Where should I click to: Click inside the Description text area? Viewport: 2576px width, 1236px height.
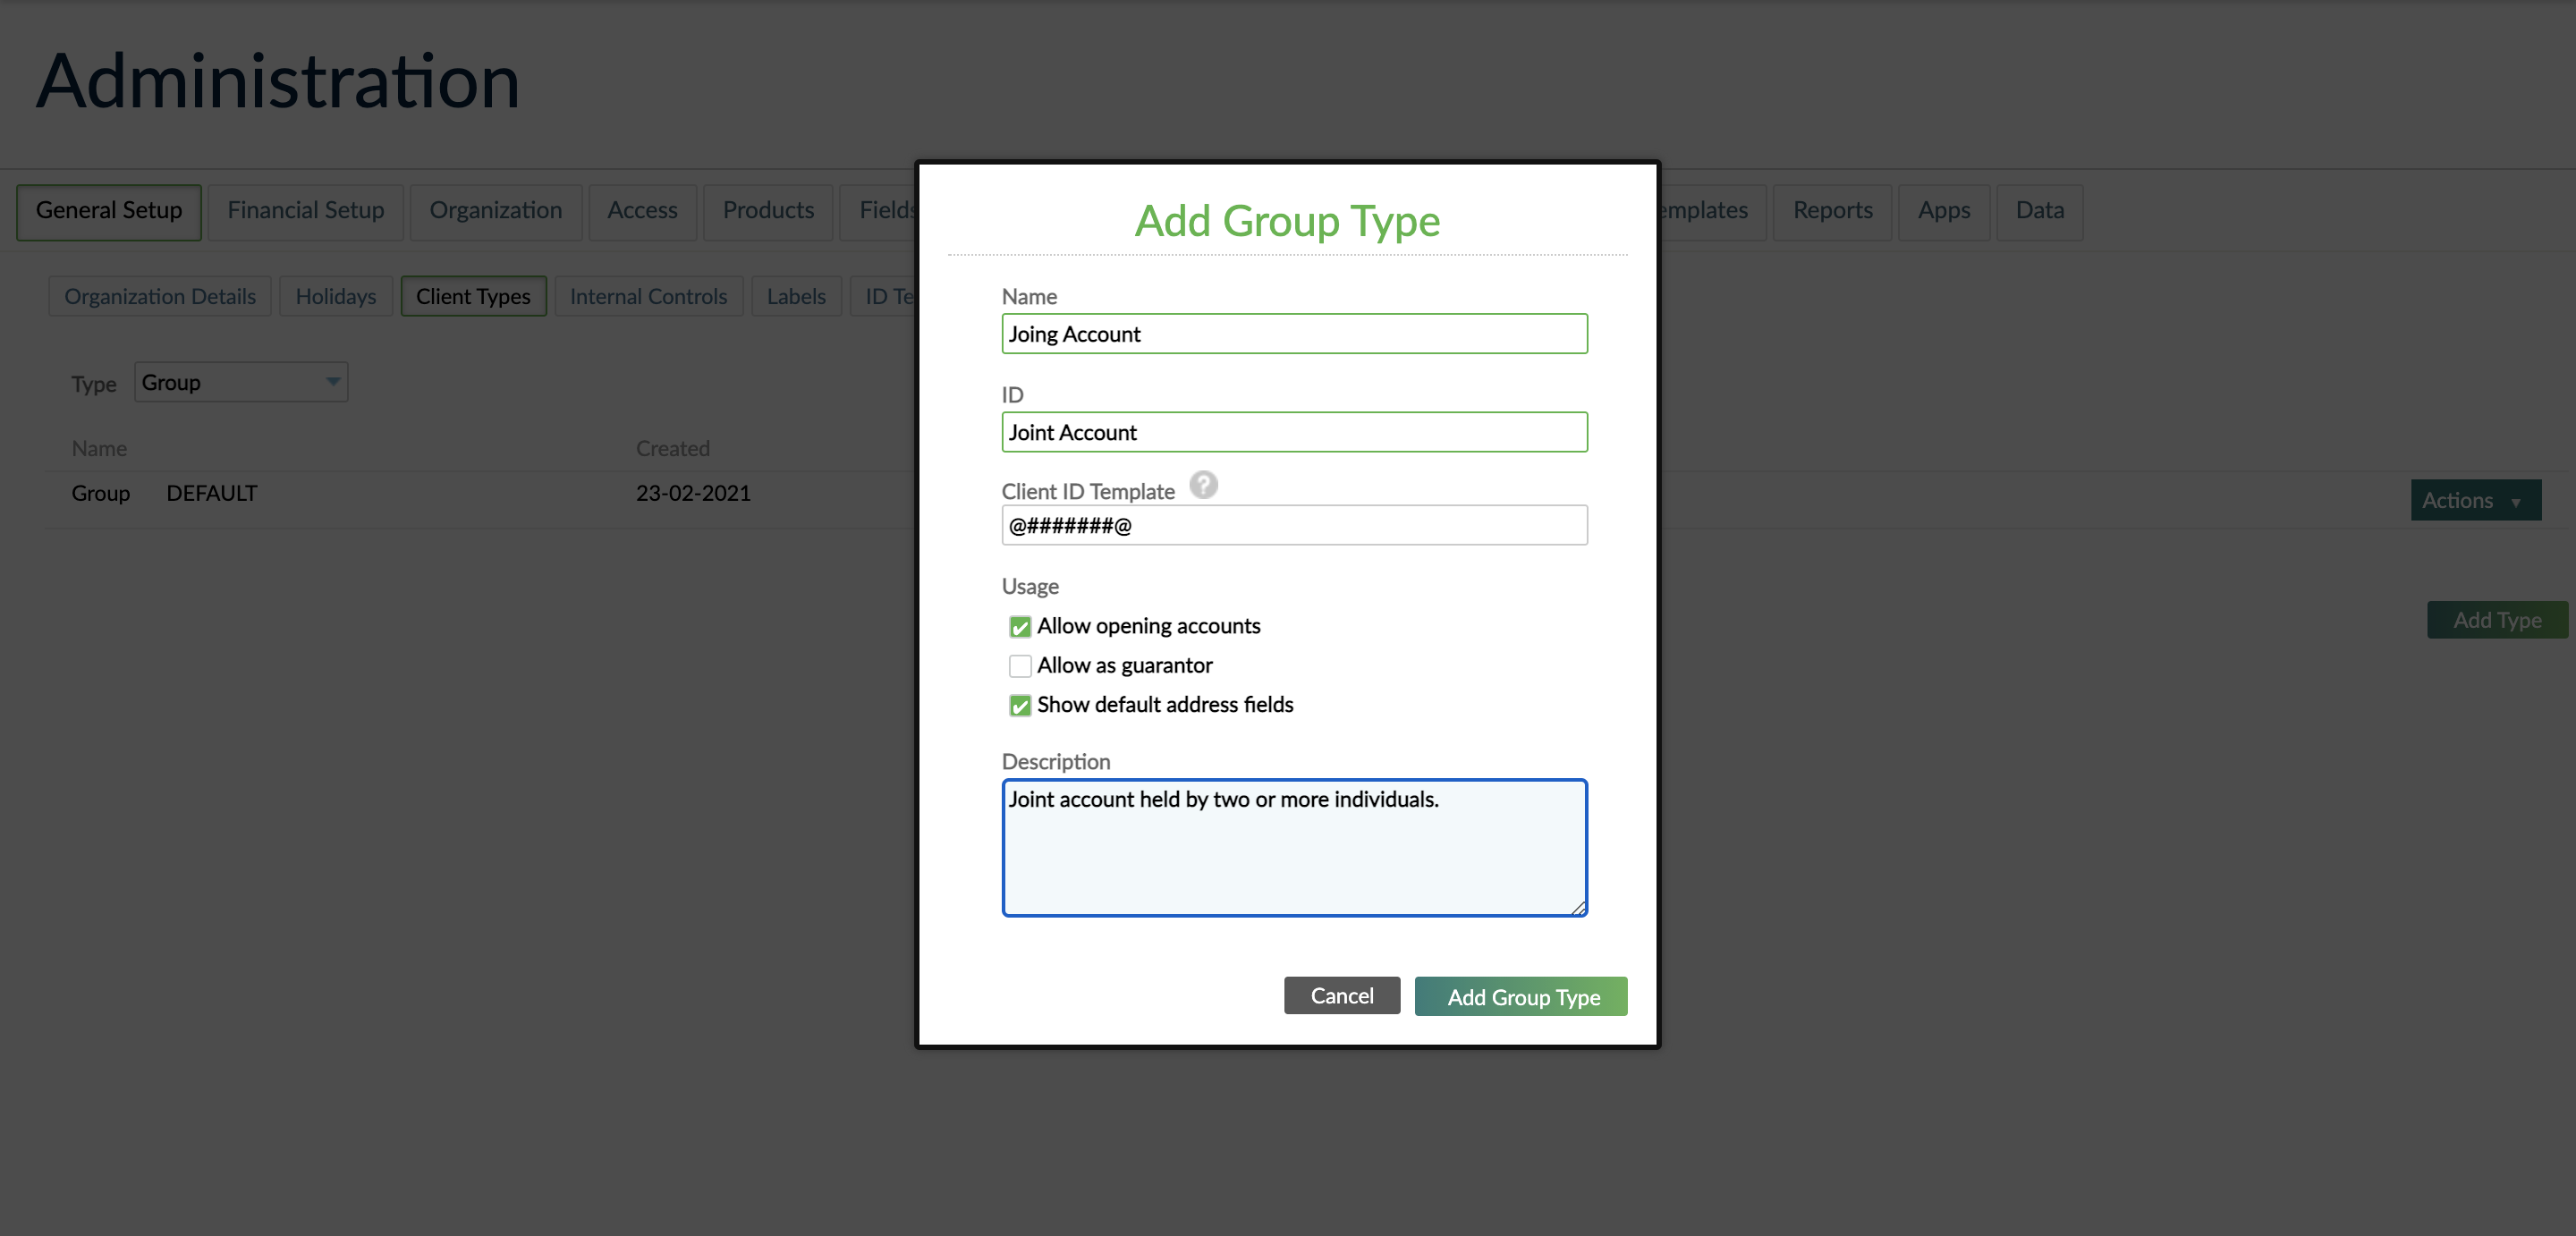click(x=1294, y=848)
